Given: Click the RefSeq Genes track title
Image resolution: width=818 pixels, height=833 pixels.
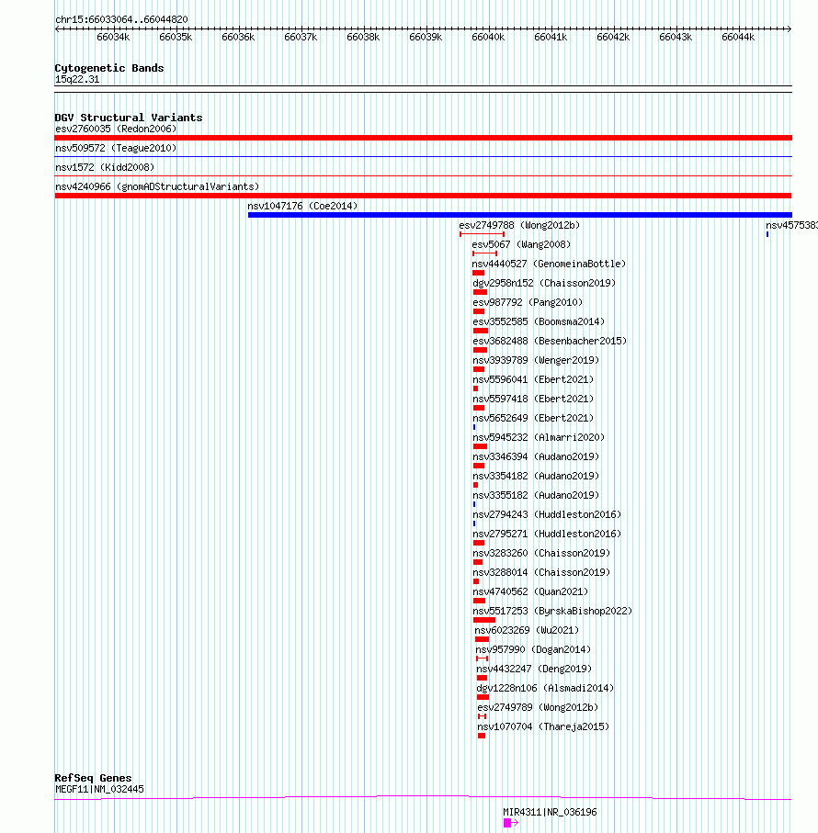Looking at the screenshot, I should (93, 778).
